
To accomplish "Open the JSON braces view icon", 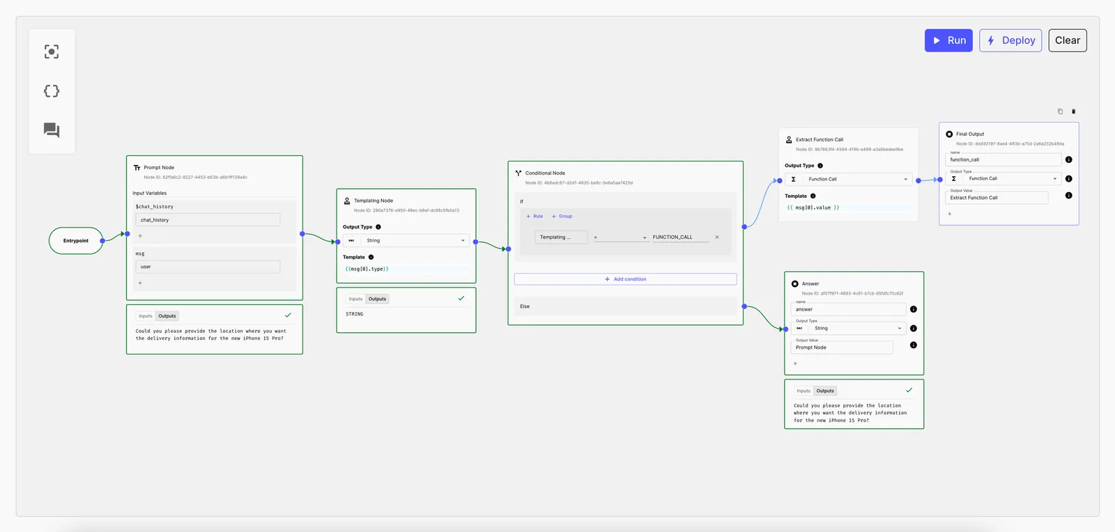I will coord(52,91).
